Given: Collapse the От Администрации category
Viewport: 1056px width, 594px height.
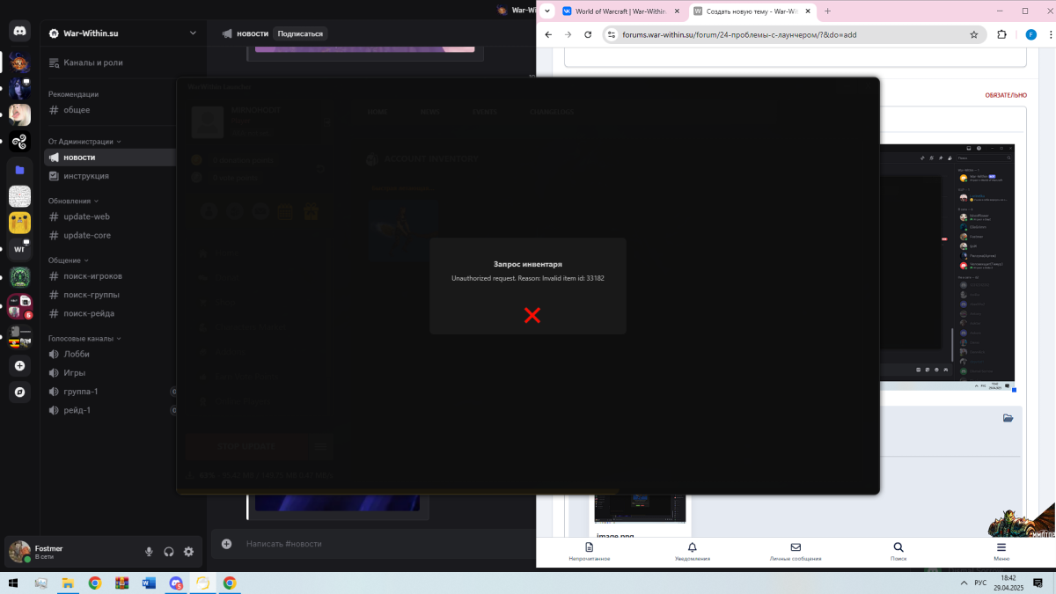Looking at the screenshot, I should tap(84, 141).
